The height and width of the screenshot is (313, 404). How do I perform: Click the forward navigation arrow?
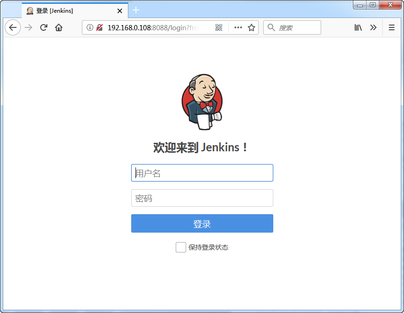pos(28,27)
